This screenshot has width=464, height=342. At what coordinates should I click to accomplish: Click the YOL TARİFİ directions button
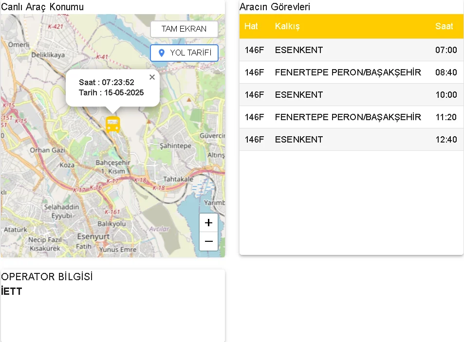click(x=184, y=53)
